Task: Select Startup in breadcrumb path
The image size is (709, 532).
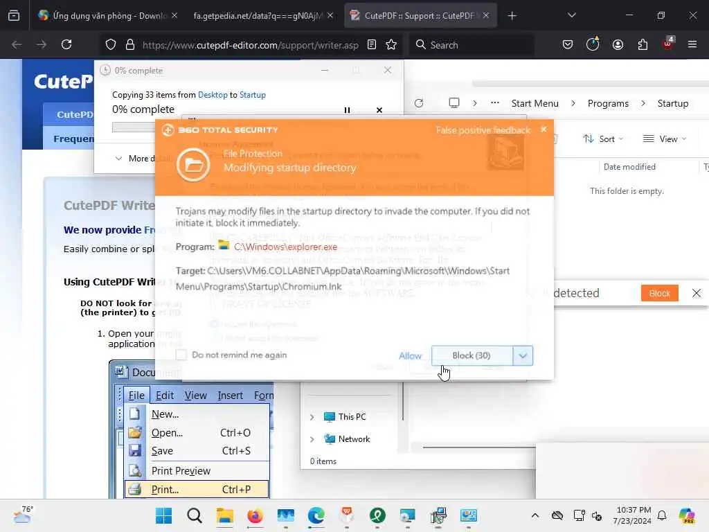Action: [672, 104]
